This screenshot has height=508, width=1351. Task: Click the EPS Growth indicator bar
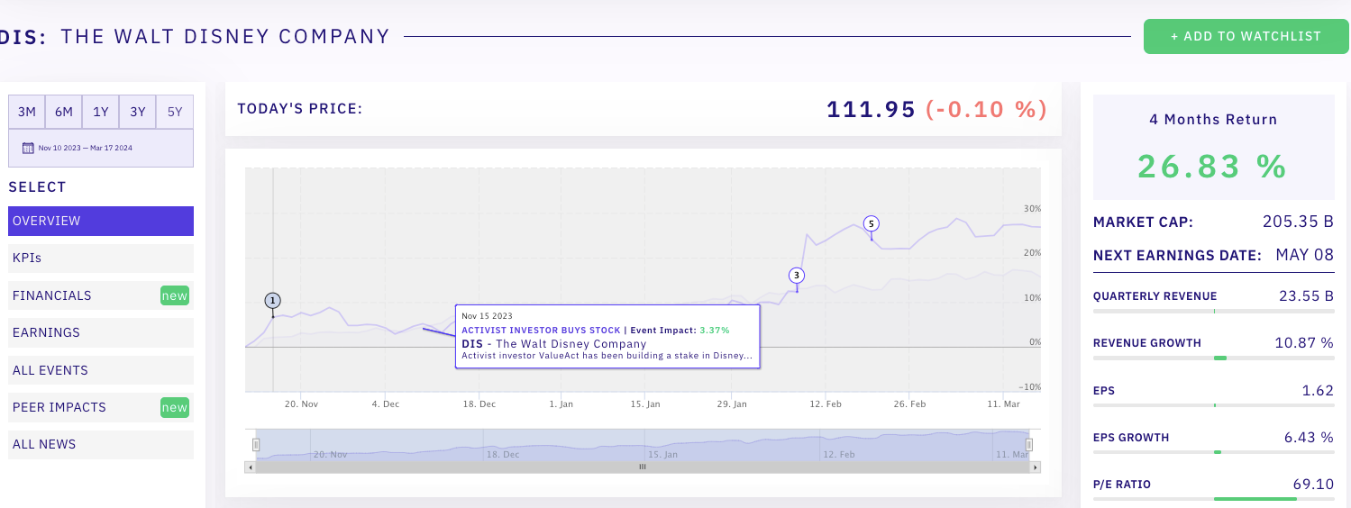[x=1213, y=452]
